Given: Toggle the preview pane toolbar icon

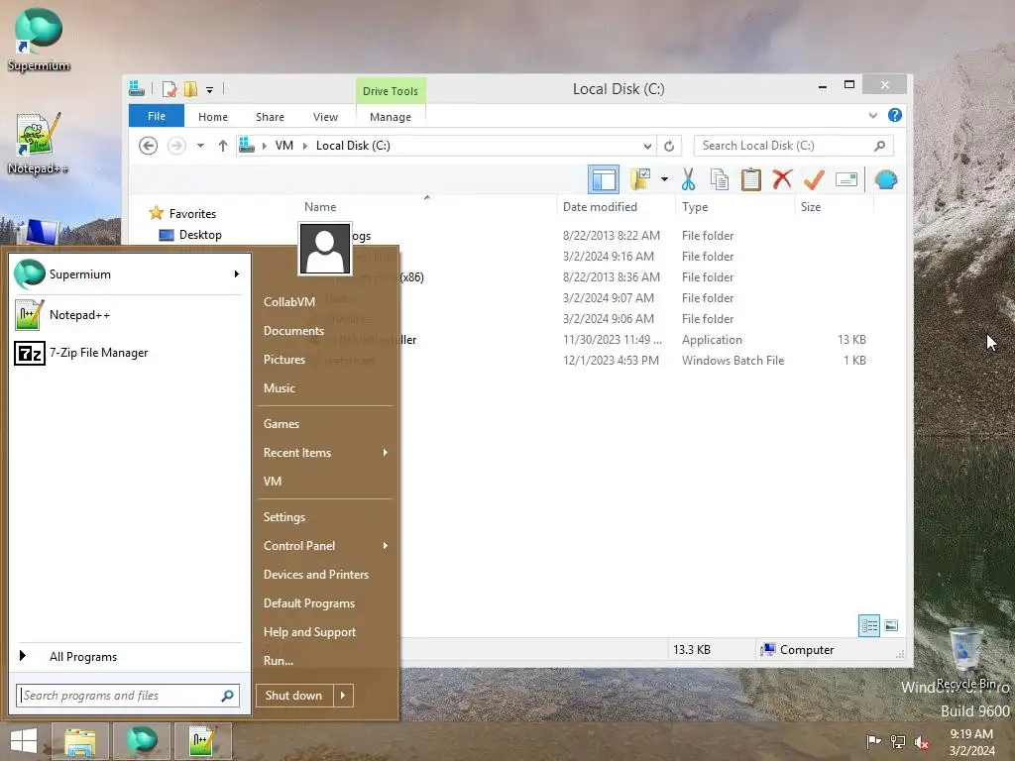Looking at the screenshot, I should click(x=604, y=179).
